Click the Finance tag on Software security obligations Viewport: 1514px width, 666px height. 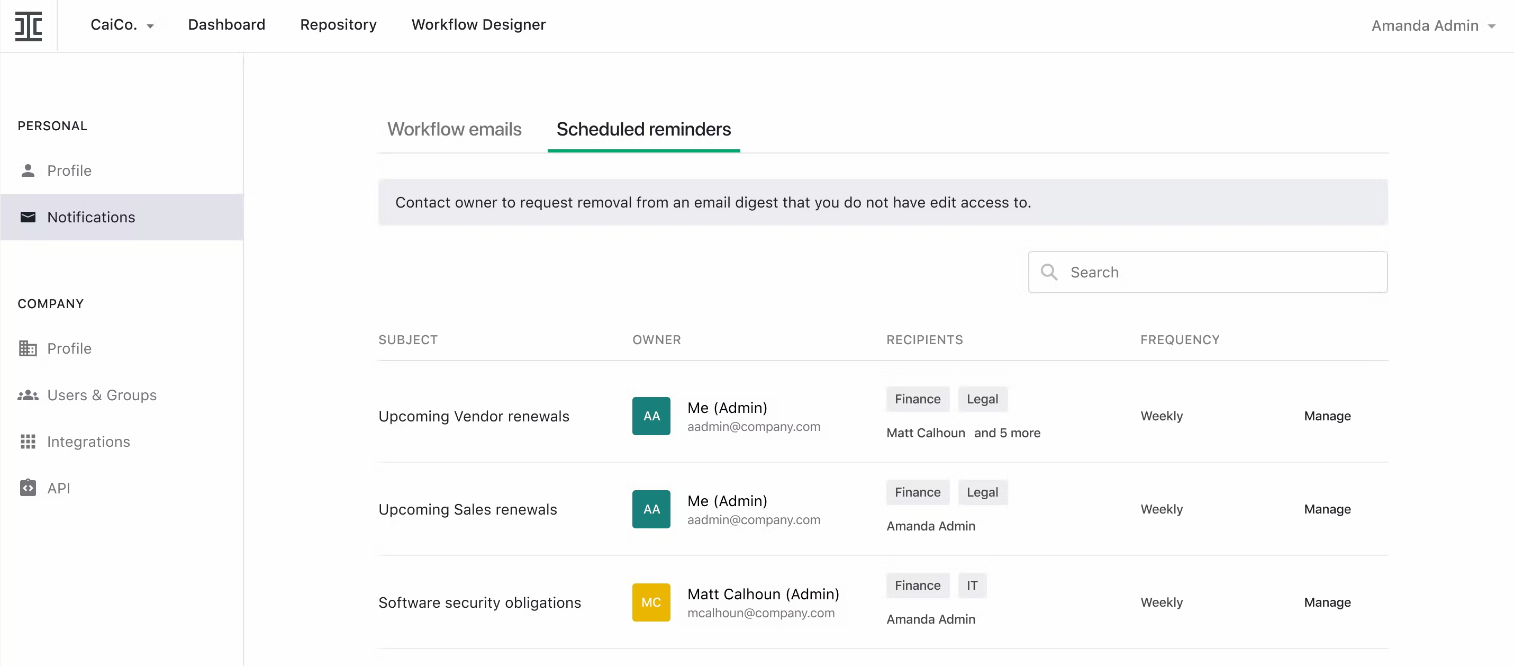(918, 586)
